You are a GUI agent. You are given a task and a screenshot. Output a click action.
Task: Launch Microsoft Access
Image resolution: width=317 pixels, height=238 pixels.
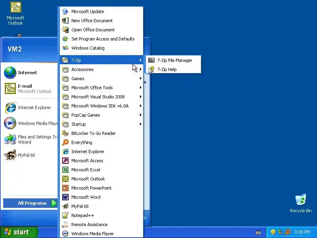pyautogui.click(x=101, y=161)
